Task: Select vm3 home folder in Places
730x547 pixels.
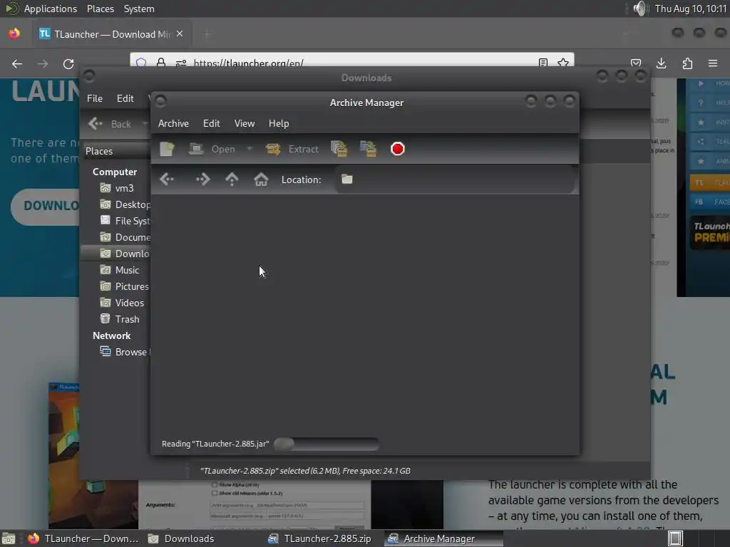Action: tap(118, 188)
